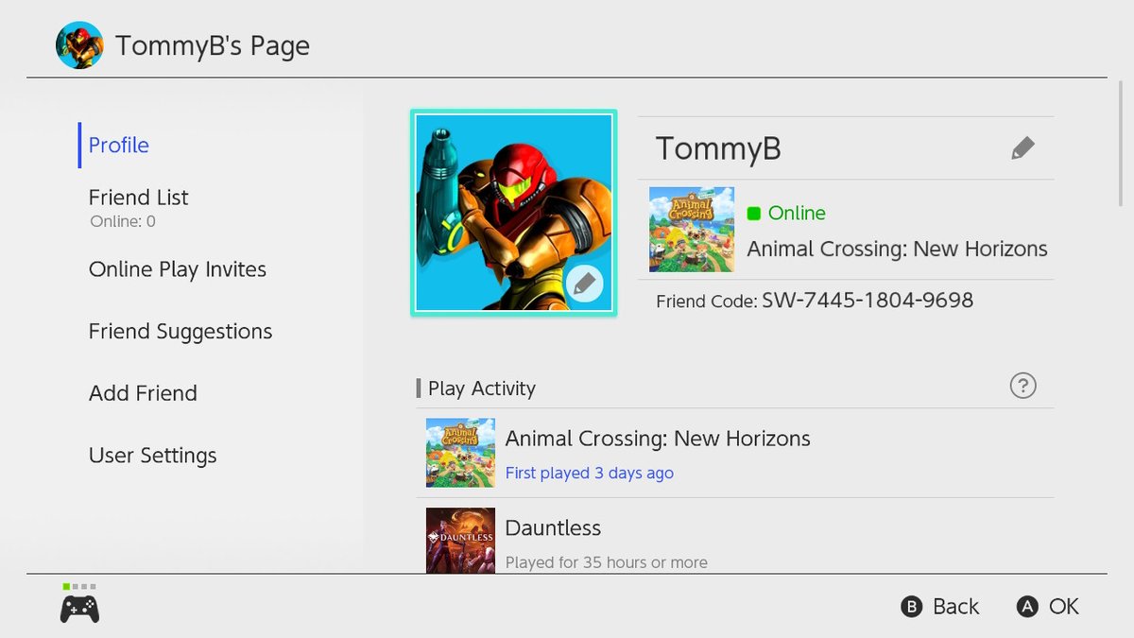1134x638 pixels.
Task: Click the TommyB nickname text
Action: click(x=718, y=148)
